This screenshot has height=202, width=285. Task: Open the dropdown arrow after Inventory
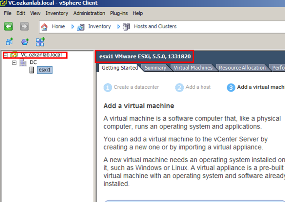tap(119, 27)
